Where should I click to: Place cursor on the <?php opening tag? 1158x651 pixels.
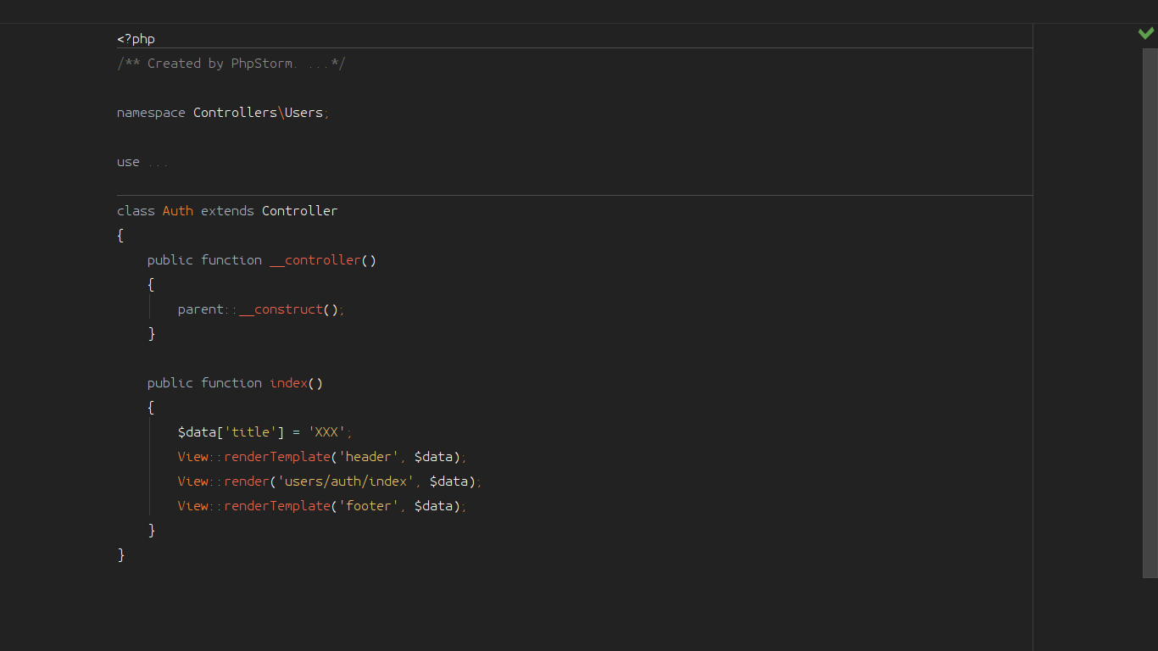(136, 39)
